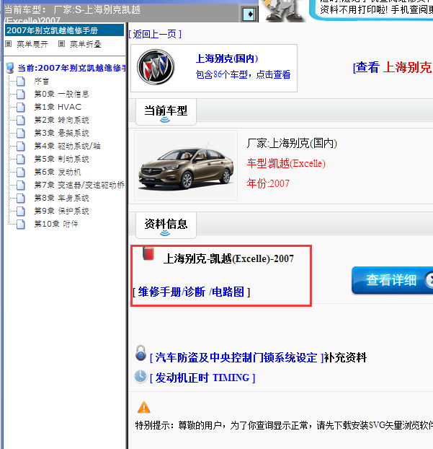
Task: Open chapter 第5章 制动系统
Action: pyautogui.click(x=61, y=160)
